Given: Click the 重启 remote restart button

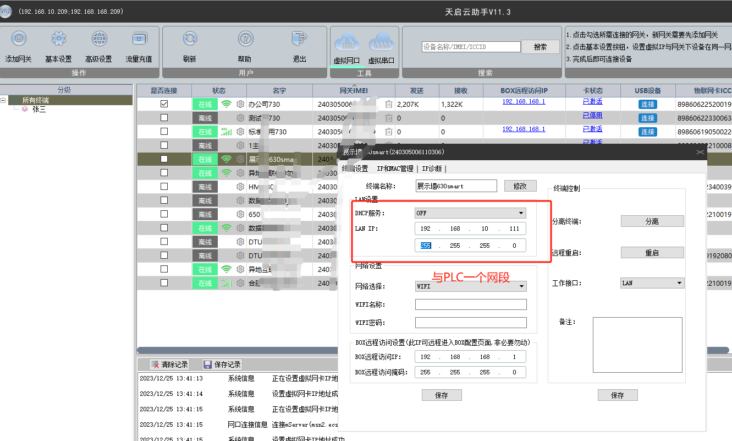Looking at the screenshot, I should 652,253.
